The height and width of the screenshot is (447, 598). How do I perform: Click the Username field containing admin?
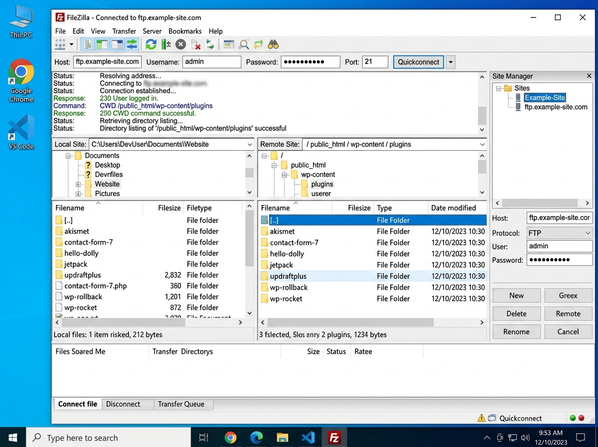212,62
